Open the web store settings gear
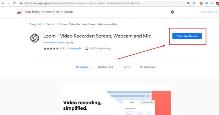 click(172, 12)
